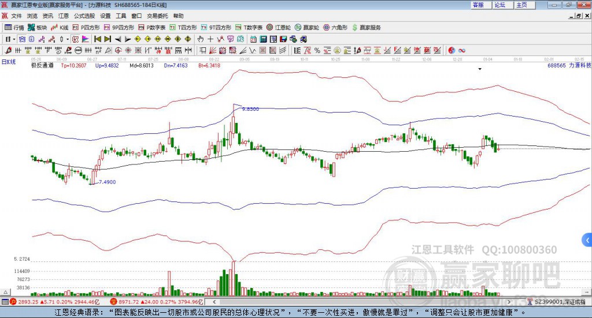Image resolution: width=592 pixels, height=318 pixels.
Task: Select the crosshair plus cursor tool
Action: pos(210,39)
